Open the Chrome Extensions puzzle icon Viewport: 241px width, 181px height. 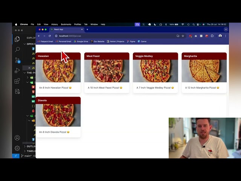[x=212, y=36]
